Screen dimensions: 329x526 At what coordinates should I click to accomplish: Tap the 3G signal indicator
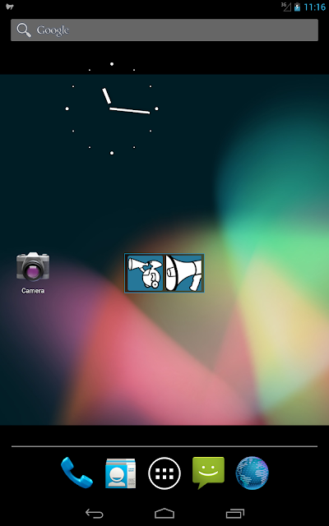click(x=286, y=7)
